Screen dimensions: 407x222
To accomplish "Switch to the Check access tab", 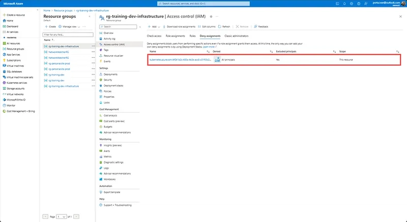I will pyautogui.click(x=154, y=36).
